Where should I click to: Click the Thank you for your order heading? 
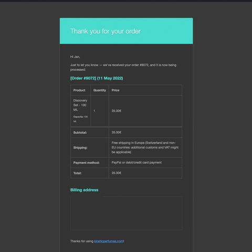[106, 31]
